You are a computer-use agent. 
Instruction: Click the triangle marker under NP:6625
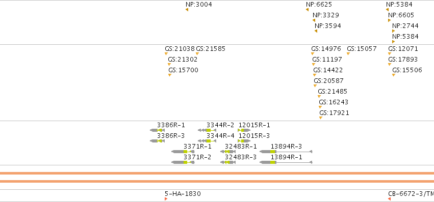pyautogui.click(x=307, y=10)
